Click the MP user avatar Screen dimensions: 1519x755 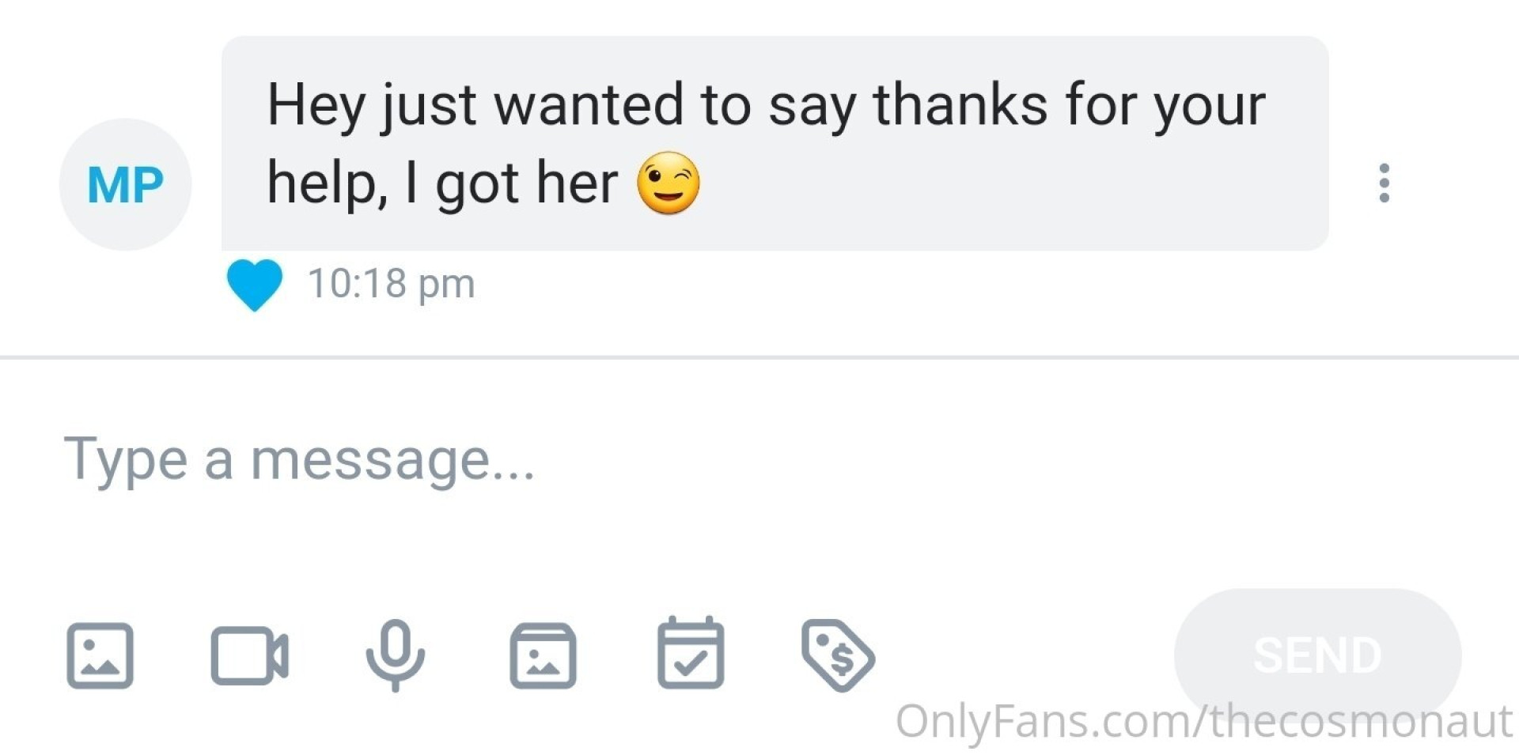point(125,184)
